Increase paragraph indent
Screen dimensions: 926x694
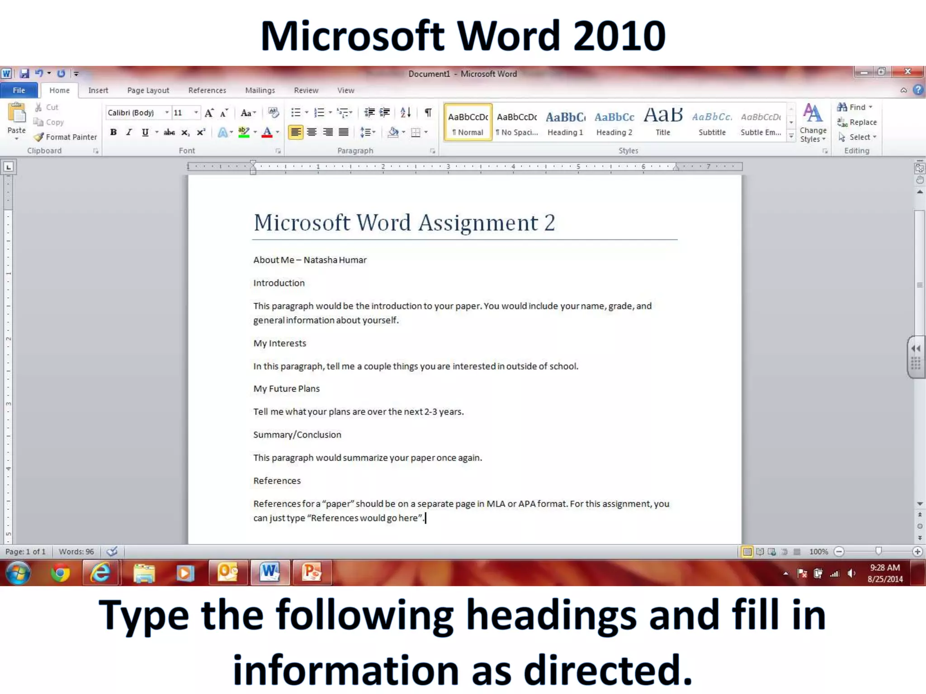pos(385,113)
